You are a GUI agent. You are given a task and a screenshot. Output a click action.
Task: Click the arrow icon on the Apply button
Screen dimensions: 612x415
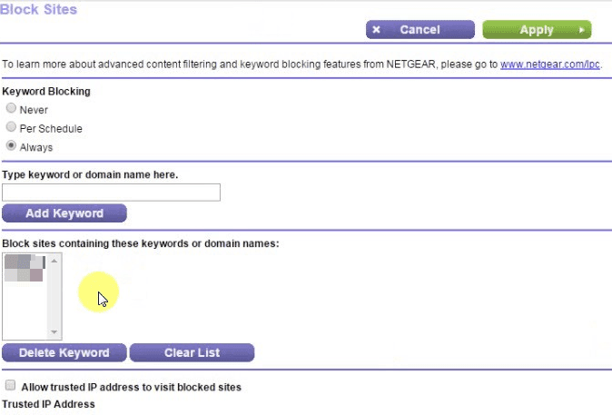pyautogui.click(x=582, y=30)
